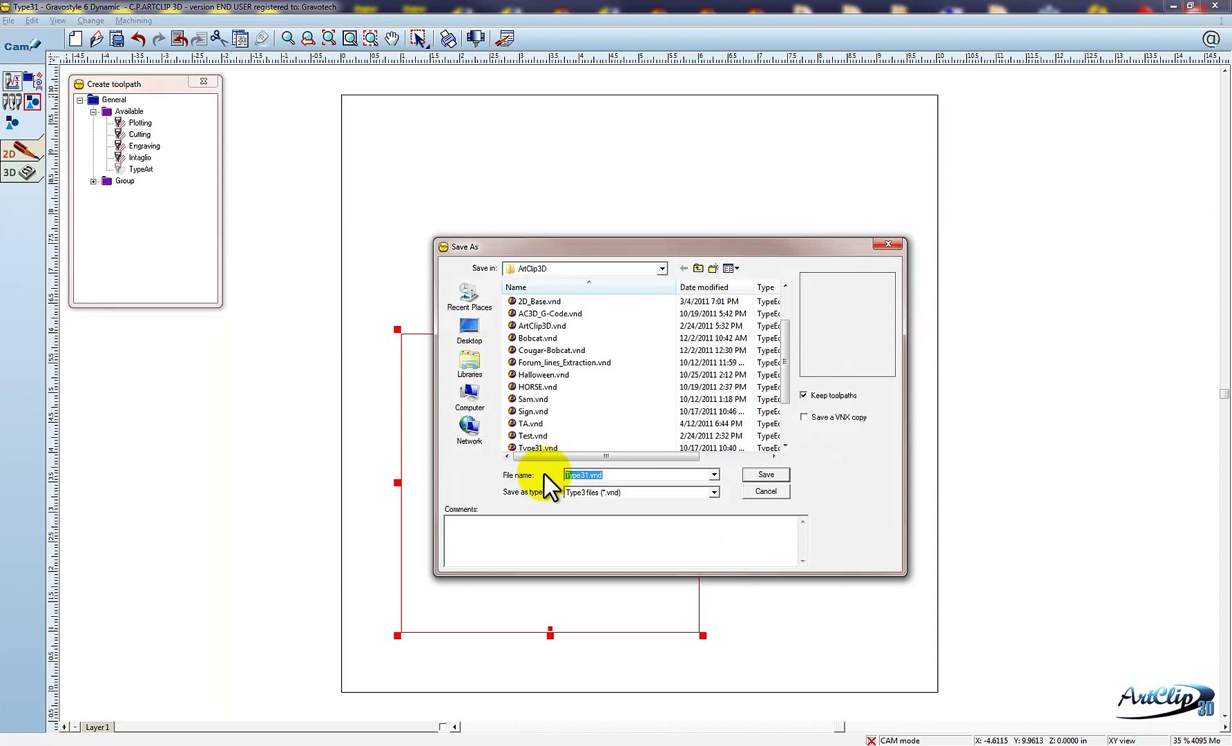The width and height of the screenshot is (1232, 746).
Task: Click the CAM module logo icon
Action: 23,46
